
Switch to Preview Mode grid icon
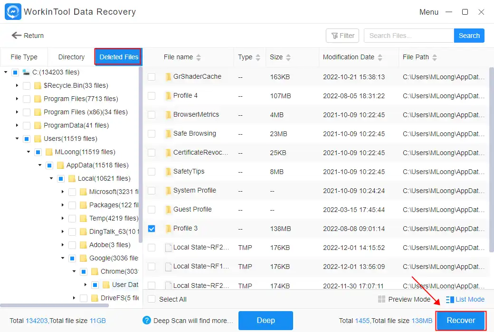tap(381, 299)
